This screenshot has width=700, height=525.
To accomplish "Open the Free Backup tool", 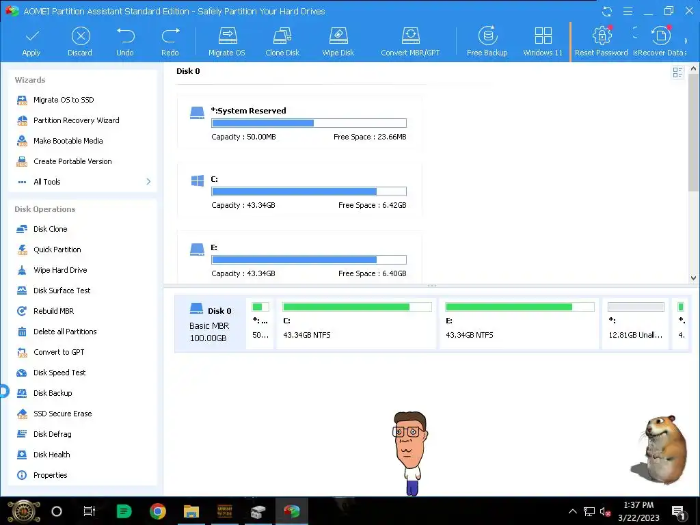I will pos(487,42).
